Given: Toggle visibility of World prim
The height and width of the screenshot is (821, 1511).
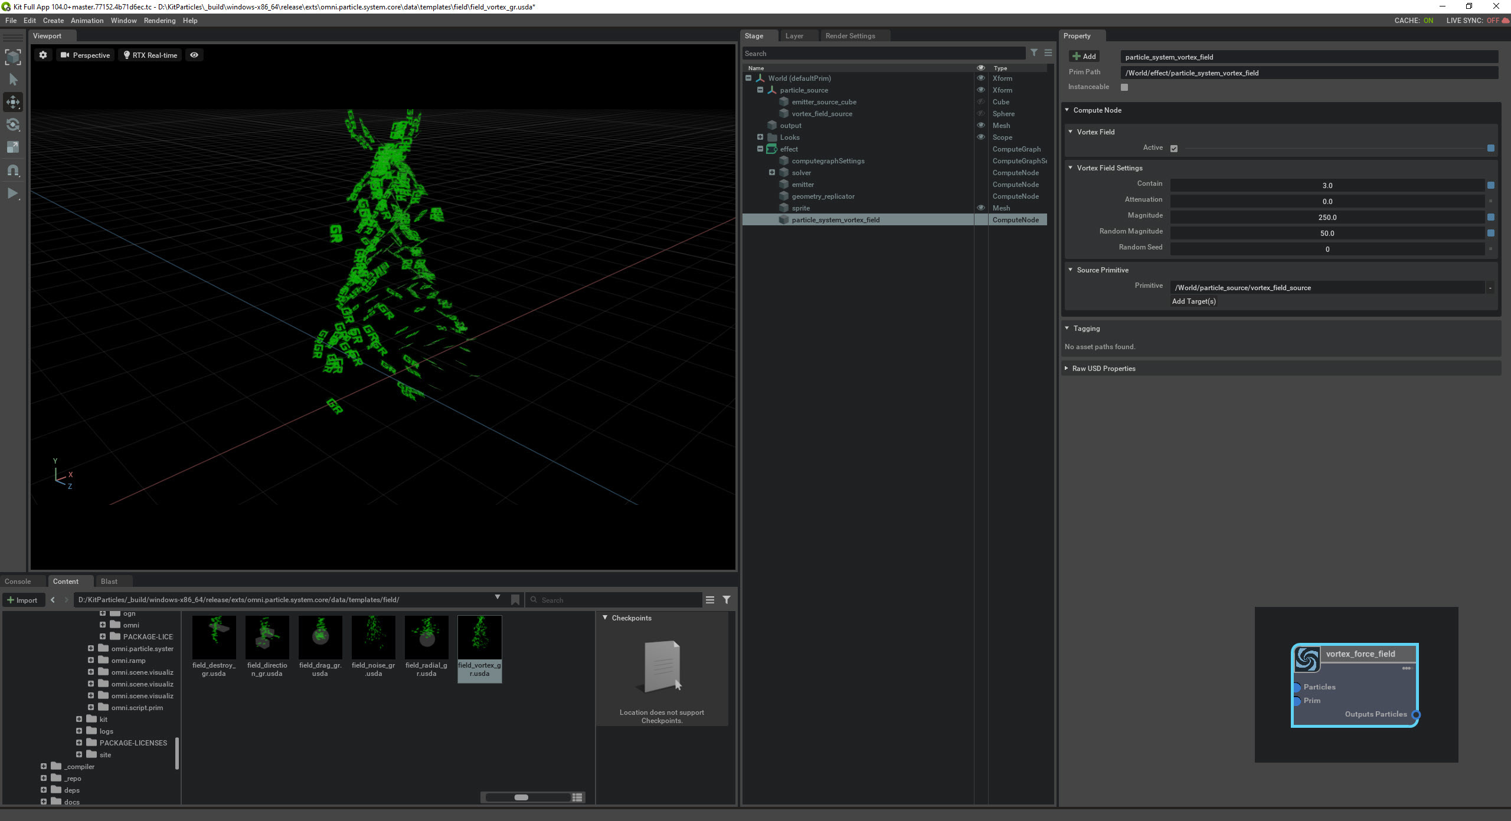Looking at the screenshot, I should click(x=980, y=78).
